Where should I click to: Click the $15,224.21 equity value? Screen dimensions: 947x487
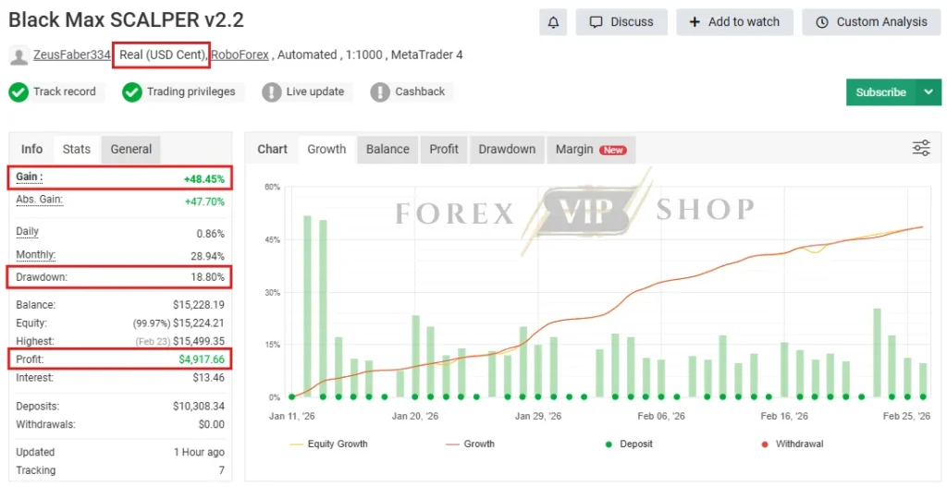199,323
